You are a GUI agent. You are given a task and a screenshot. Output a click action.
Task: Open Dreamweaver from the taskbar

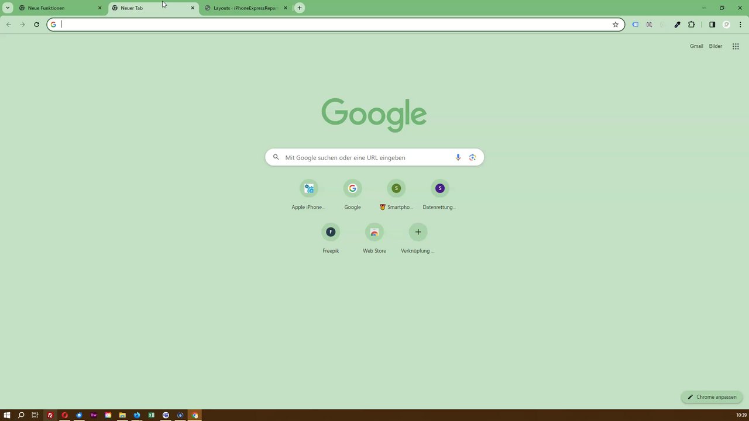[94, 415]
